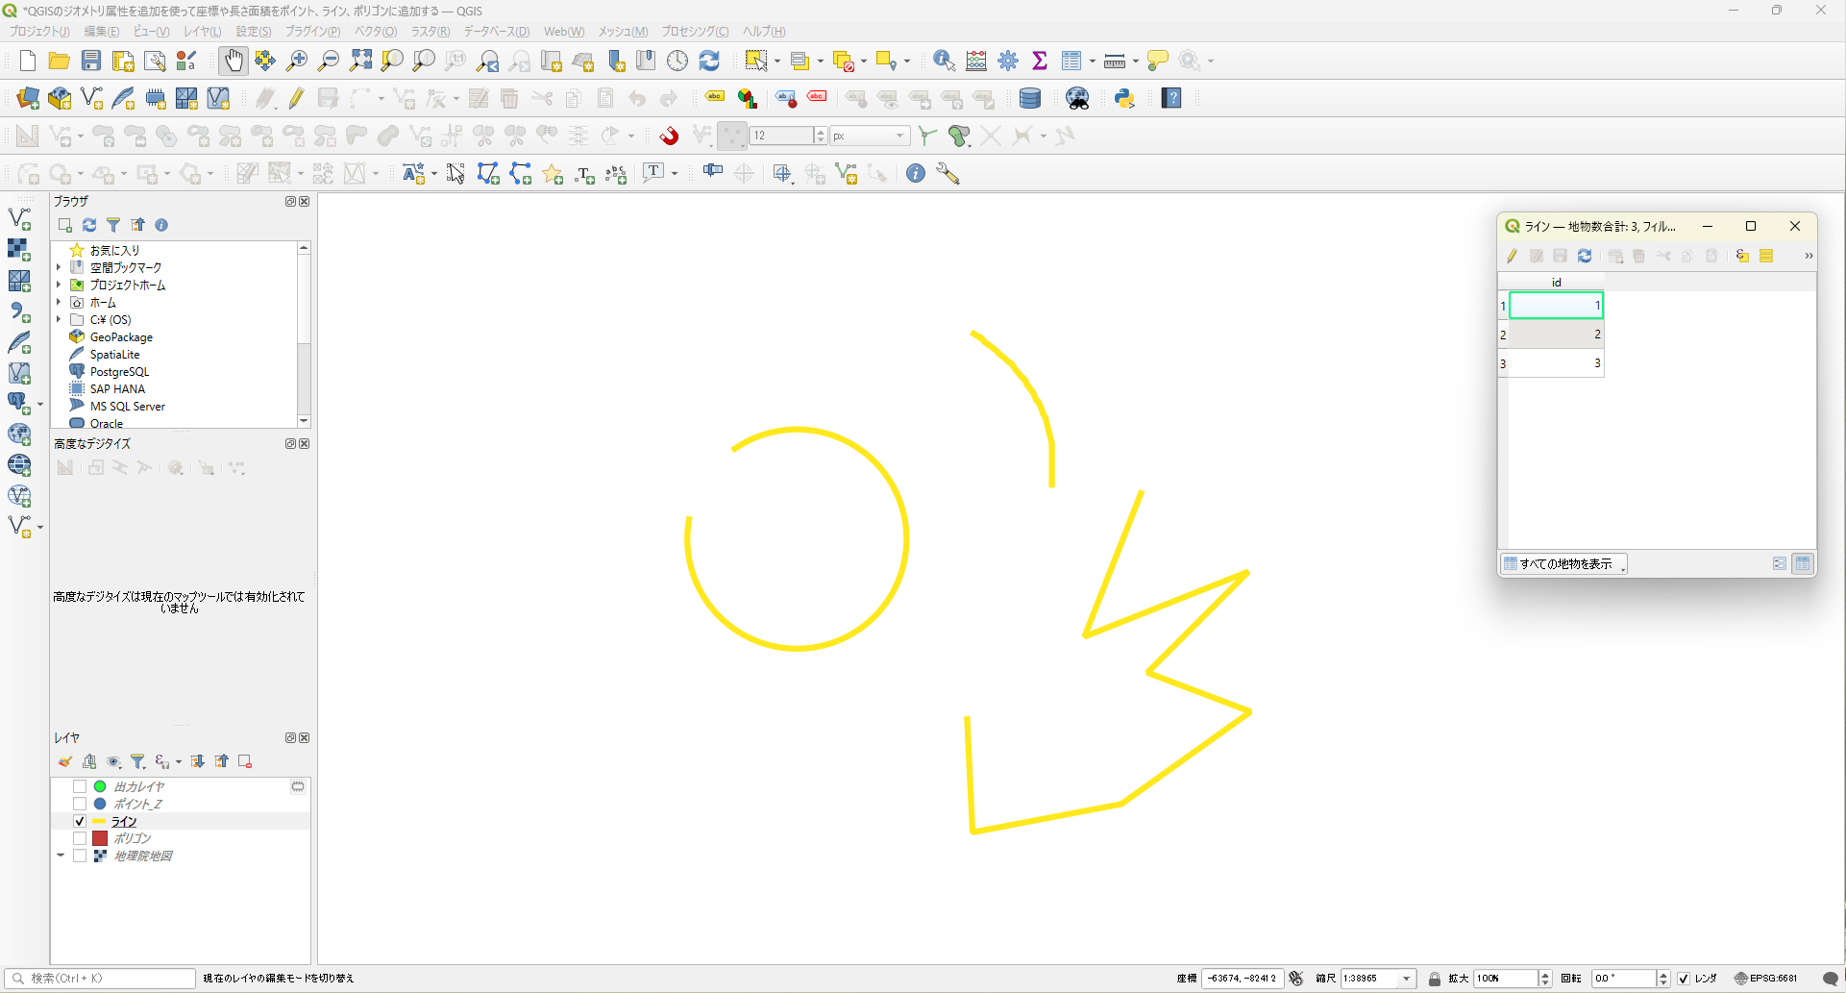The image size is (1846, 993).
Task: Expand the C:¥ (OS) drive node
Action: 60,319
